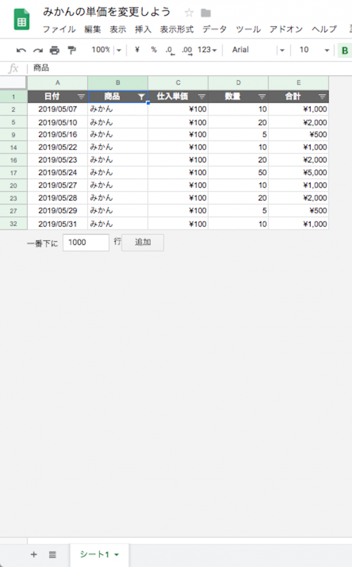Click the move-to-folder icon
The width and height of the screenshot is (352, 567).
point(206,13)
